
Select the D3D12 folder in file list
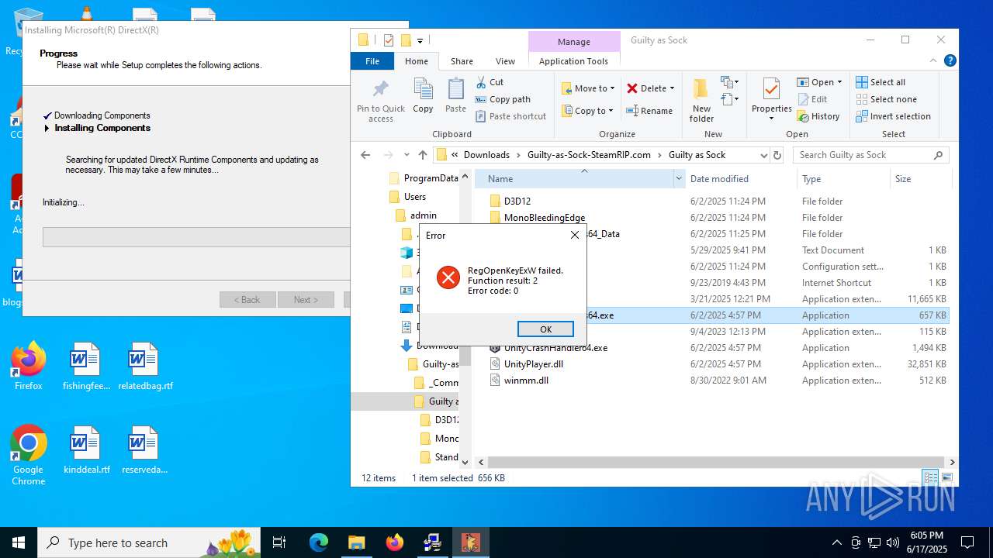(x=517, y=201)
